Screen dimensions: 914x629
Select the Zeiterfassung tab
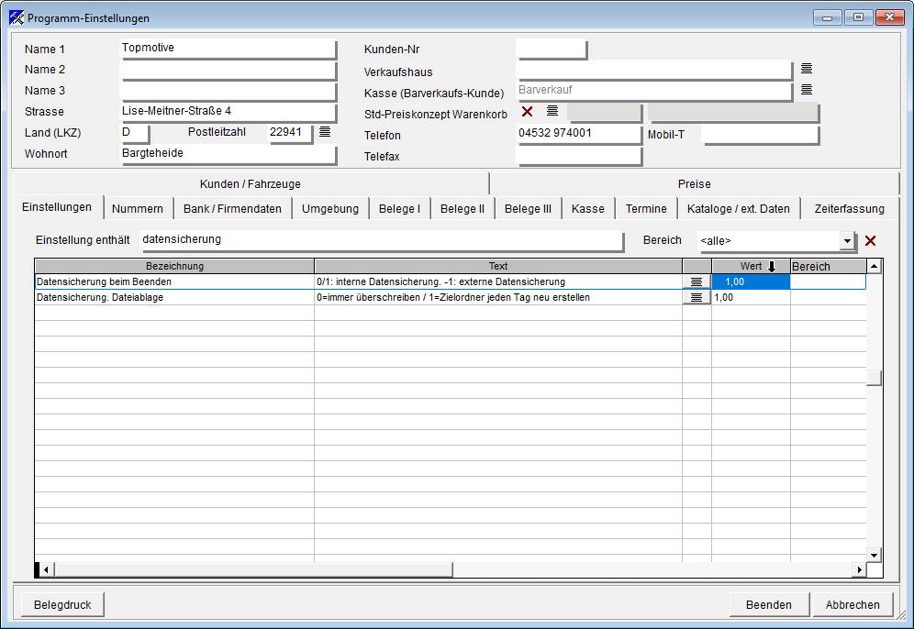[849, 208]
